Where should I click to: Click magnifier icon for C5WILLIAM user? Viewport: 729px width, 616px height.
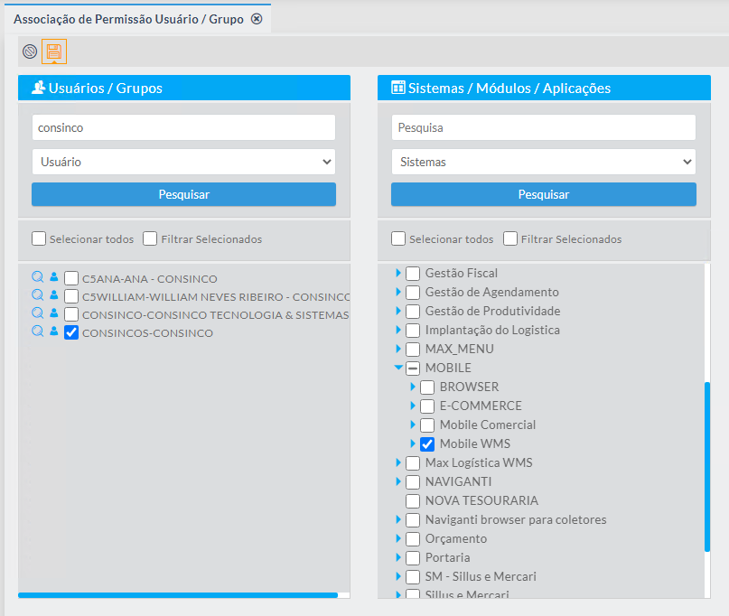point(38,294)
